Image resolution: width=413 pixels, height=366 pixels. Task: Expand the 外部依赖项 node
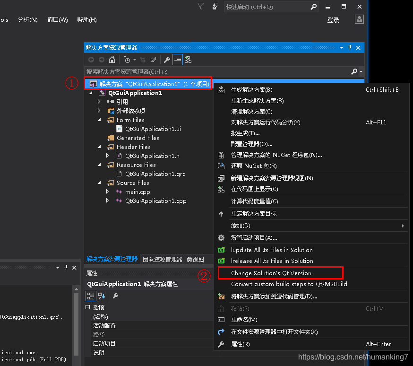[x=99, y=110]
